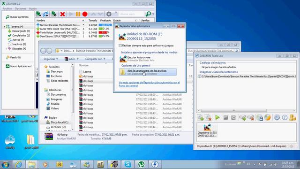Open 'Ver más opciones de Reproducción automática' link
Viewport: 300px width, 169px height.
point(149,84)
